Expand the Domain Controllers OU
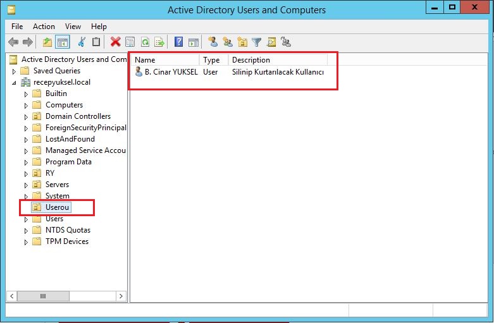This screenshot has height=323, width=494. point(26,117)
